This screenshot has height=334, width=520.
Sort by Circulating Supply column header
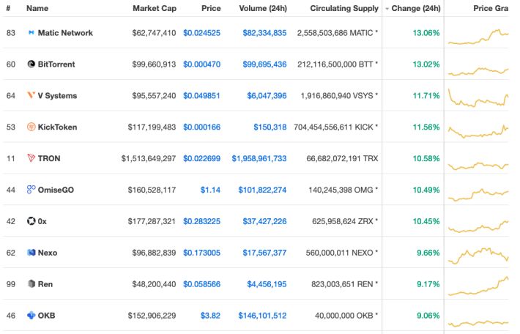(x=344, y=8)
